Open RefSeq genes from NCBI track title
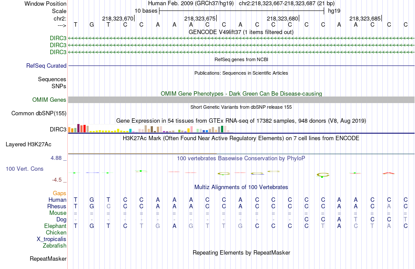 tap(241, 59)
